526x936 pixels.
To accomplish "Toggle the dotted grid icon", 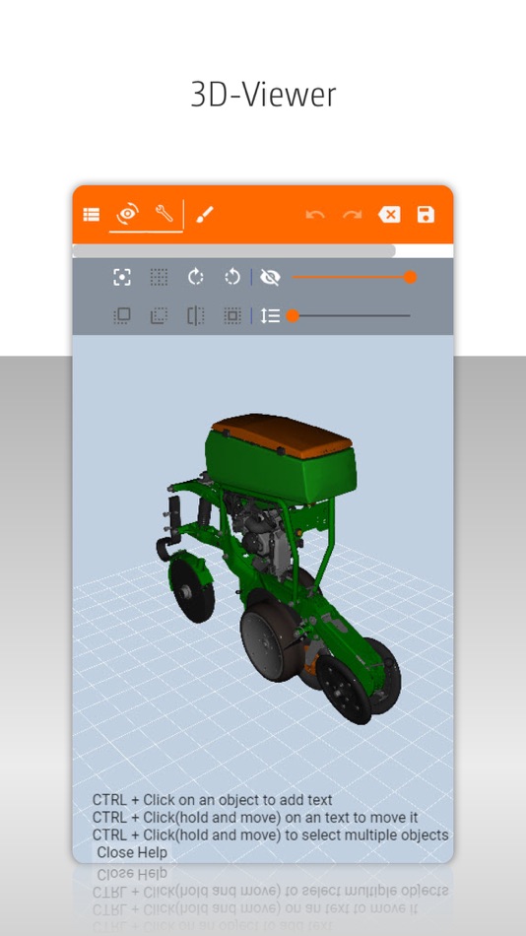I will 159,277.
